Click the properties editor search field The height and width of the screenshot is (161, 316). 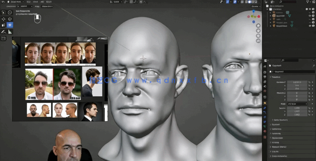(x=290, y=60)
